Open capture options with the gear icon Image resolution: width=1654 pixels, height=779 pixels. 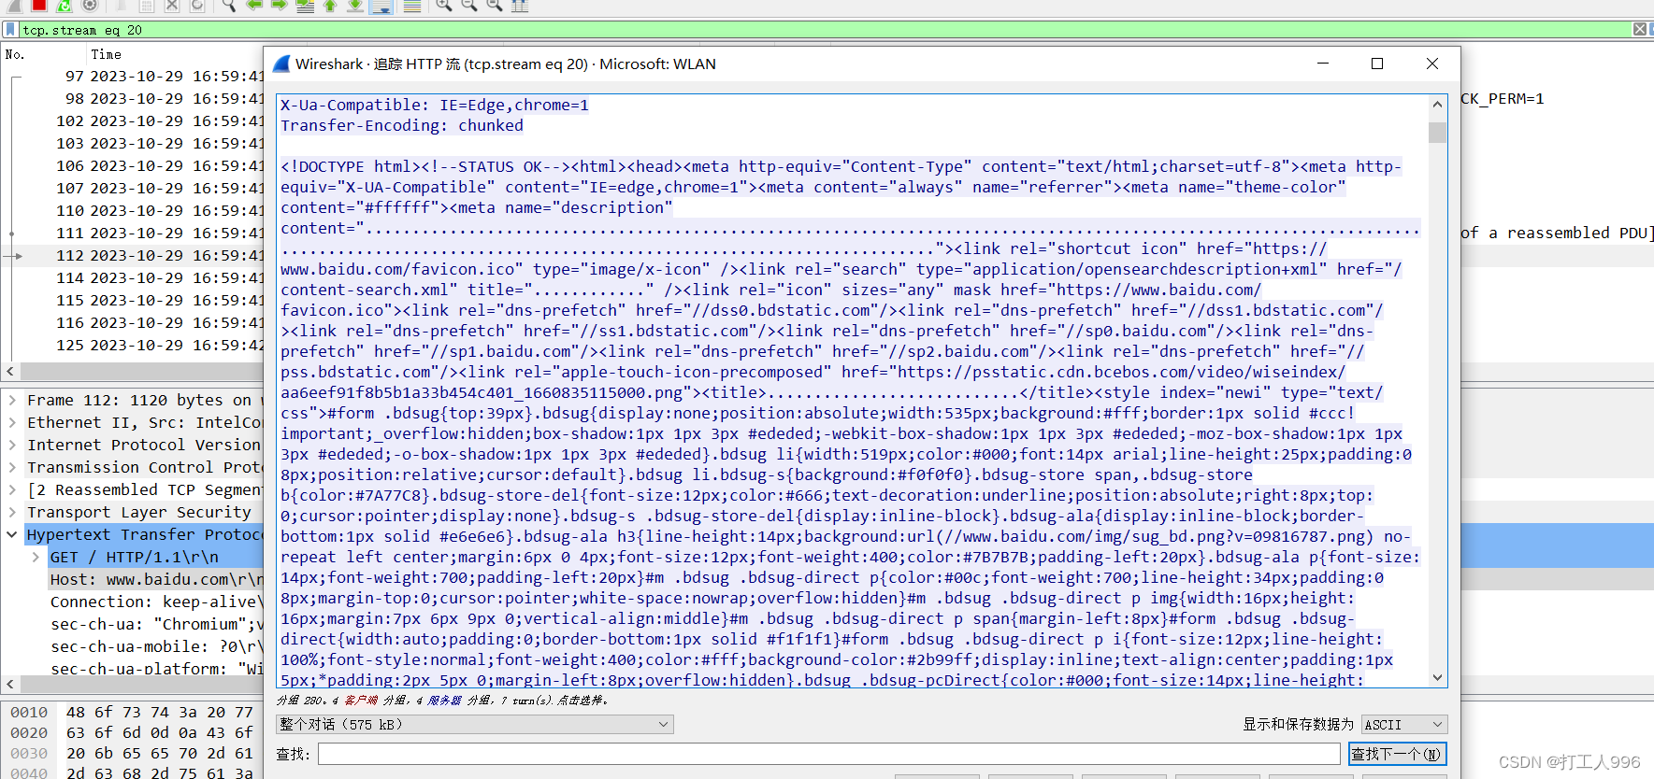90,6
